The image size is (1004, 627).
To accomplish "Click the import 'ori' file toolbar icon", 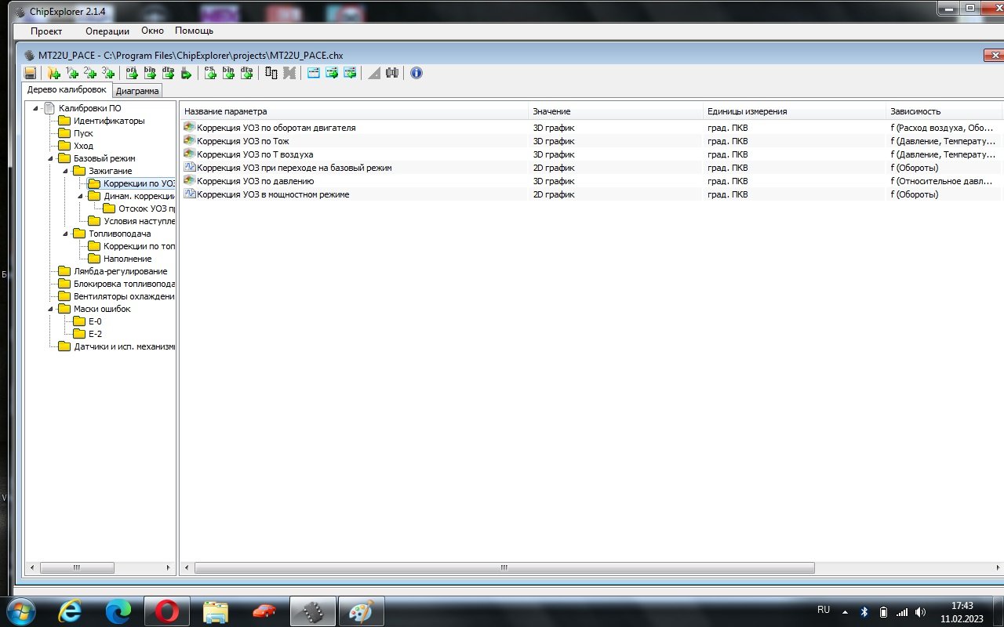I will (132, 73).
